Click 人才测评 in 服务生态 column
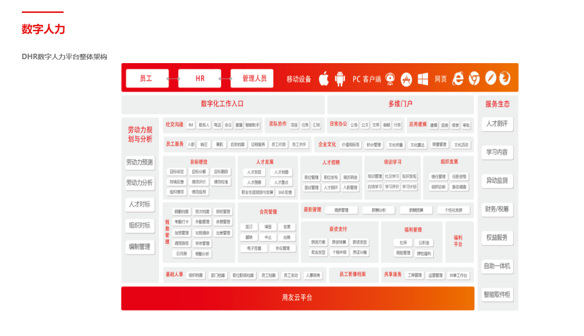Viewport: 584px width, 336px height. coord(497,124)
